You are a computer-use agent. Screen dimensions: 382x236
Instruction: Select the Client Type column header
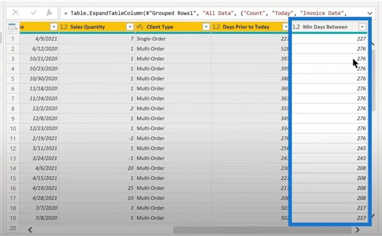pyautogui.click(x=160, y=27)
